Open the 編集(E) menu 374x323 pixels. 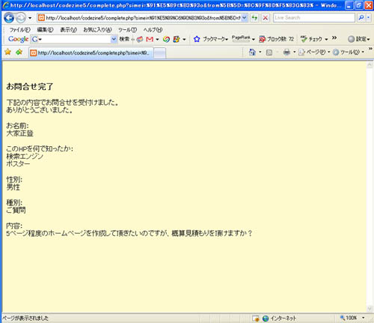click(45, 30)
